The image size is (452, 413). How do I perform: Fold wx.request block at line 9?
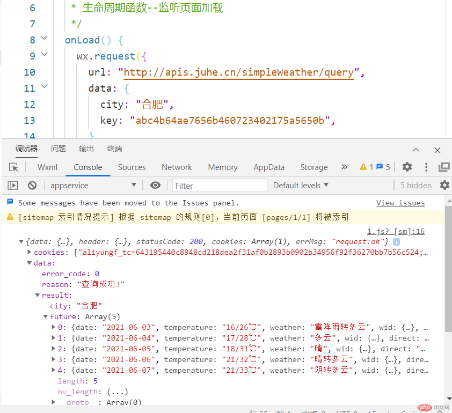pos(44,54)
